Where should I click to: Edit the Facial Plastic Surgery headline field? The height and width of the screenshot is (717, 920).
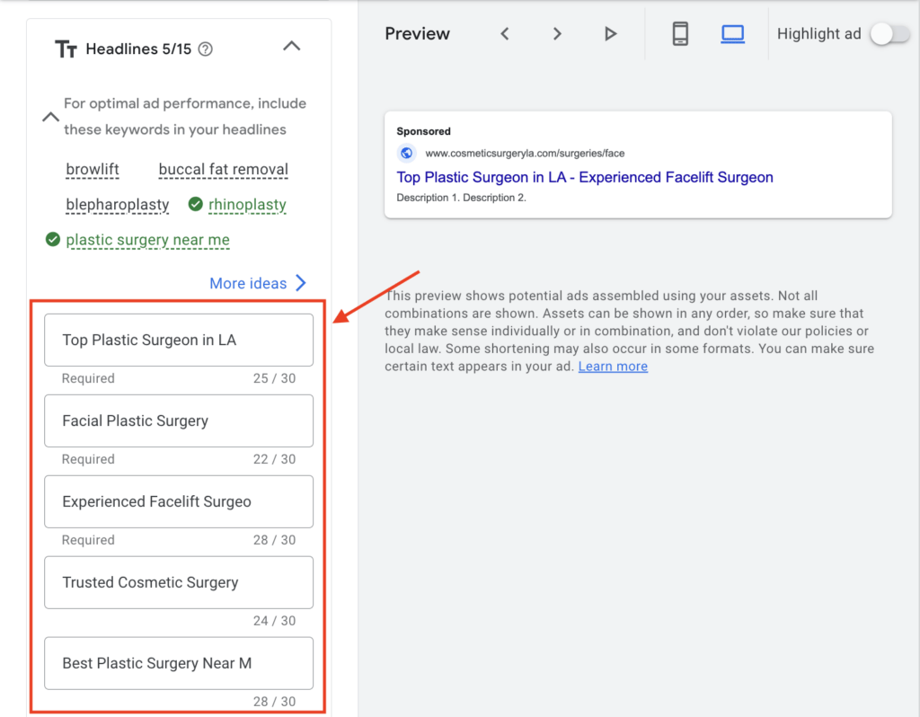point(179,420)
